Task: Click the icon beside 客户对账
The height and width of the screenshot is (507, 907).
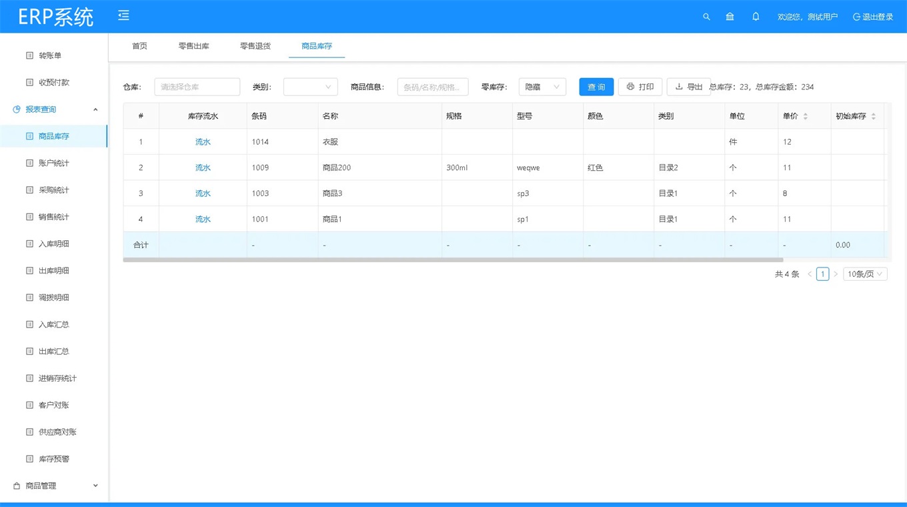Action: coord(29,405)
